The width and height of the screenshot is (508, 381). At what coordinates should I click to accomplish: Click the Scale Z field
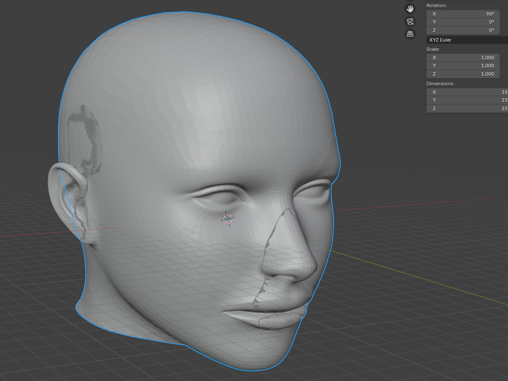point(463,74)
